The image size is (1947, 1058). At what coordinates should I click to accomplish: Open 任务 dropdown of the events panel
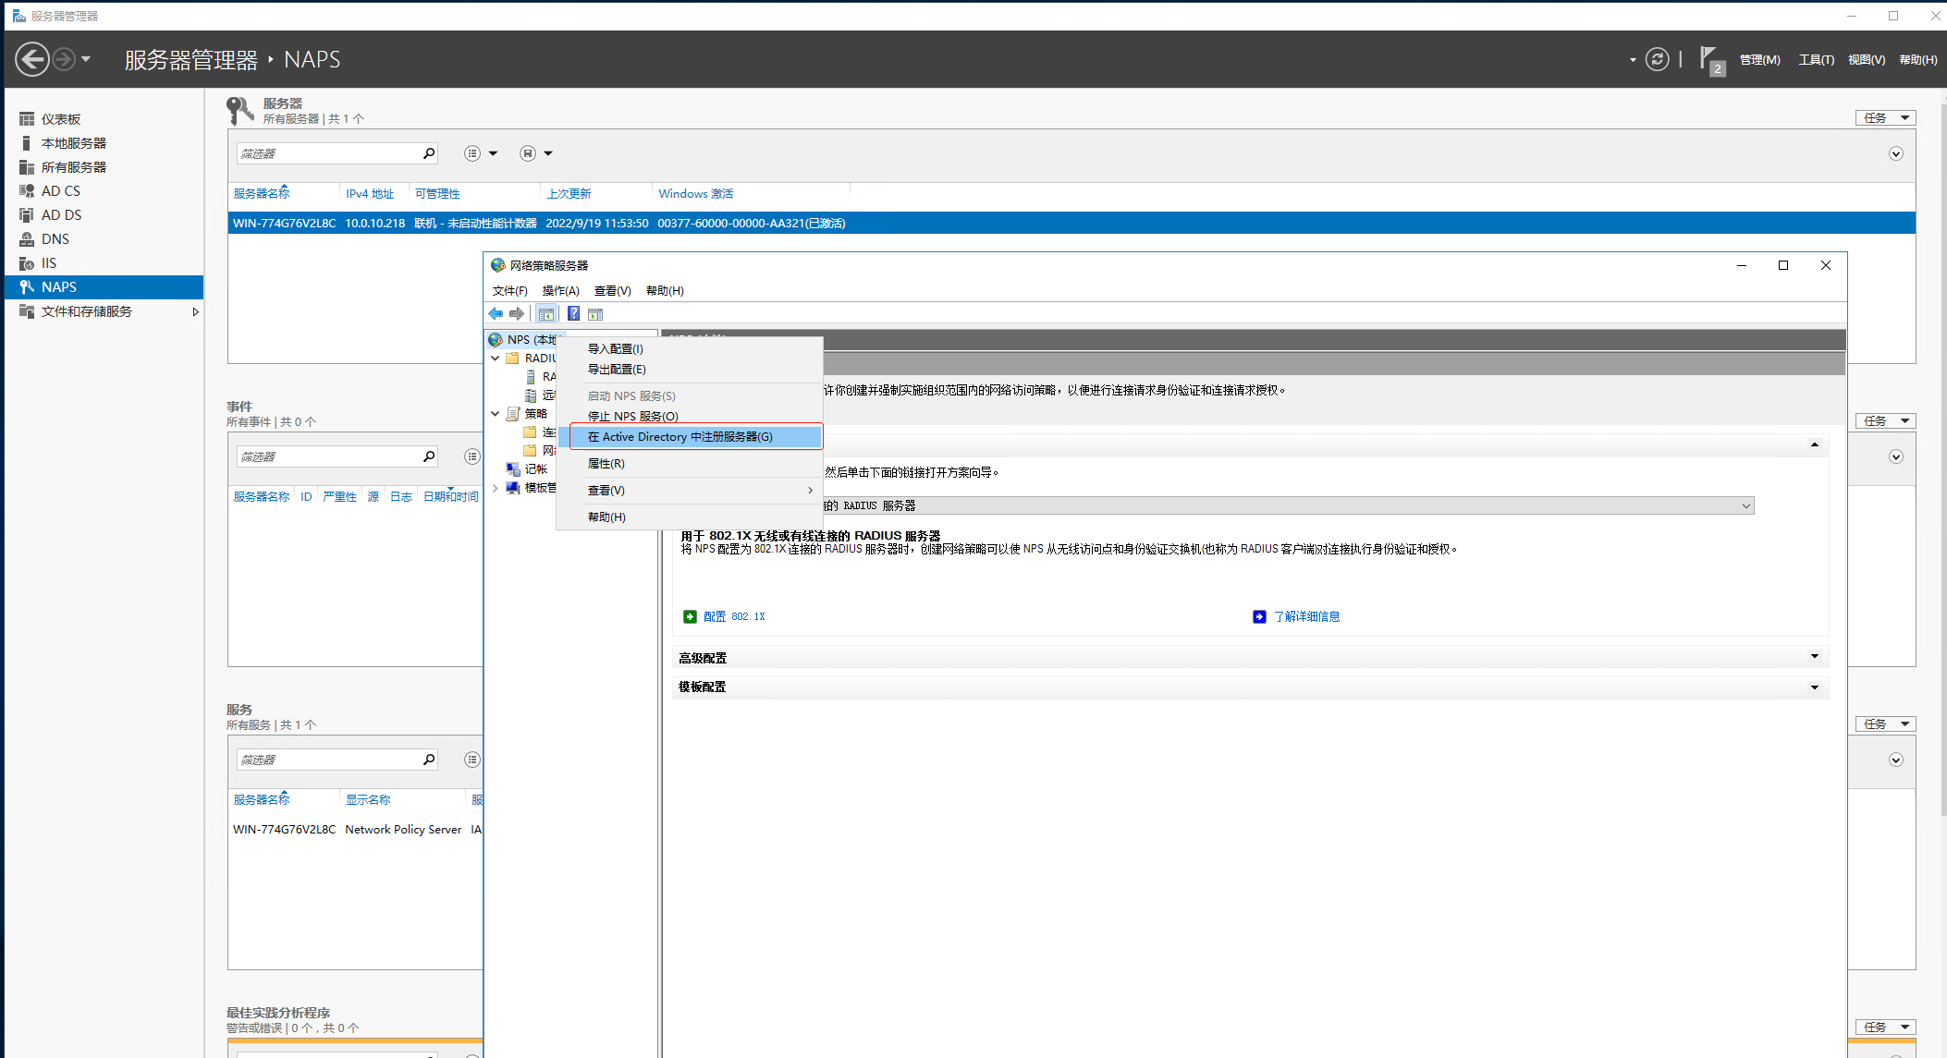tap(1885, 421)
